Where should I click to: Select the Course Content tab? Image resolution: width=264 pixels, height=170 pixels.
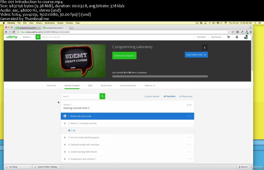click(72, 85)
